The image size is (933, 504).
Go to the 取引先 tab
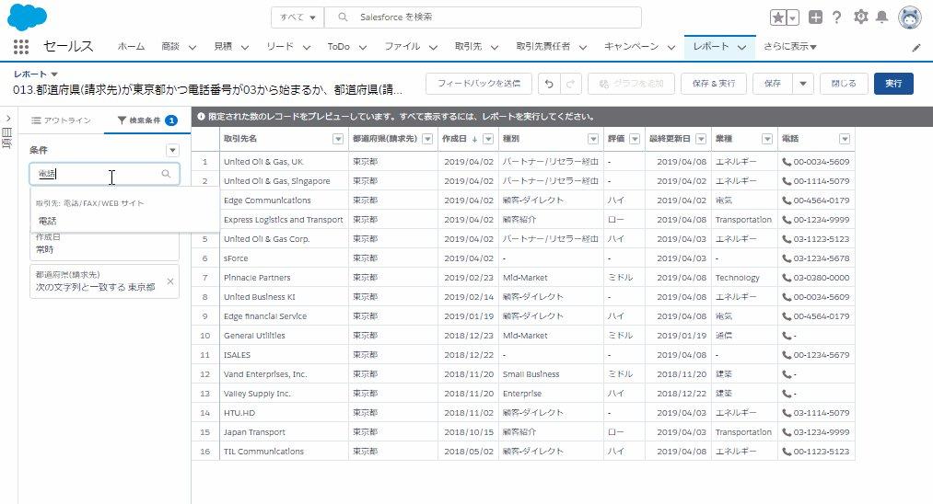click(x=468, y=46)
